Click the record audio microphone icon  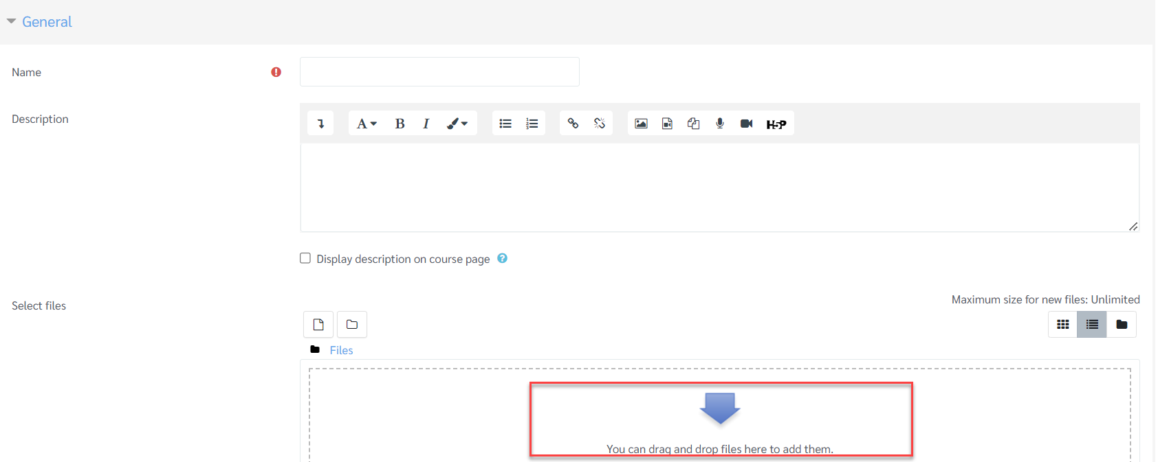720,124
